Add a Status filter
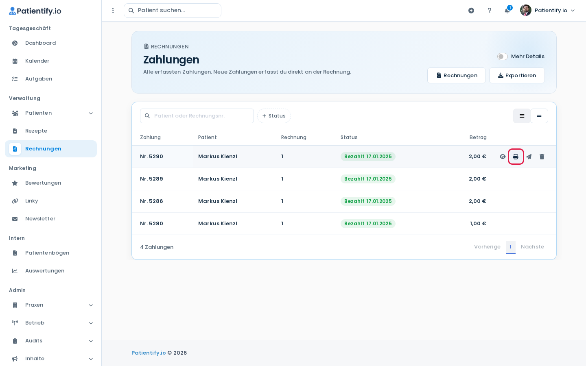The height and width of the screenshot is (366, 586). [x=274, y=116]
